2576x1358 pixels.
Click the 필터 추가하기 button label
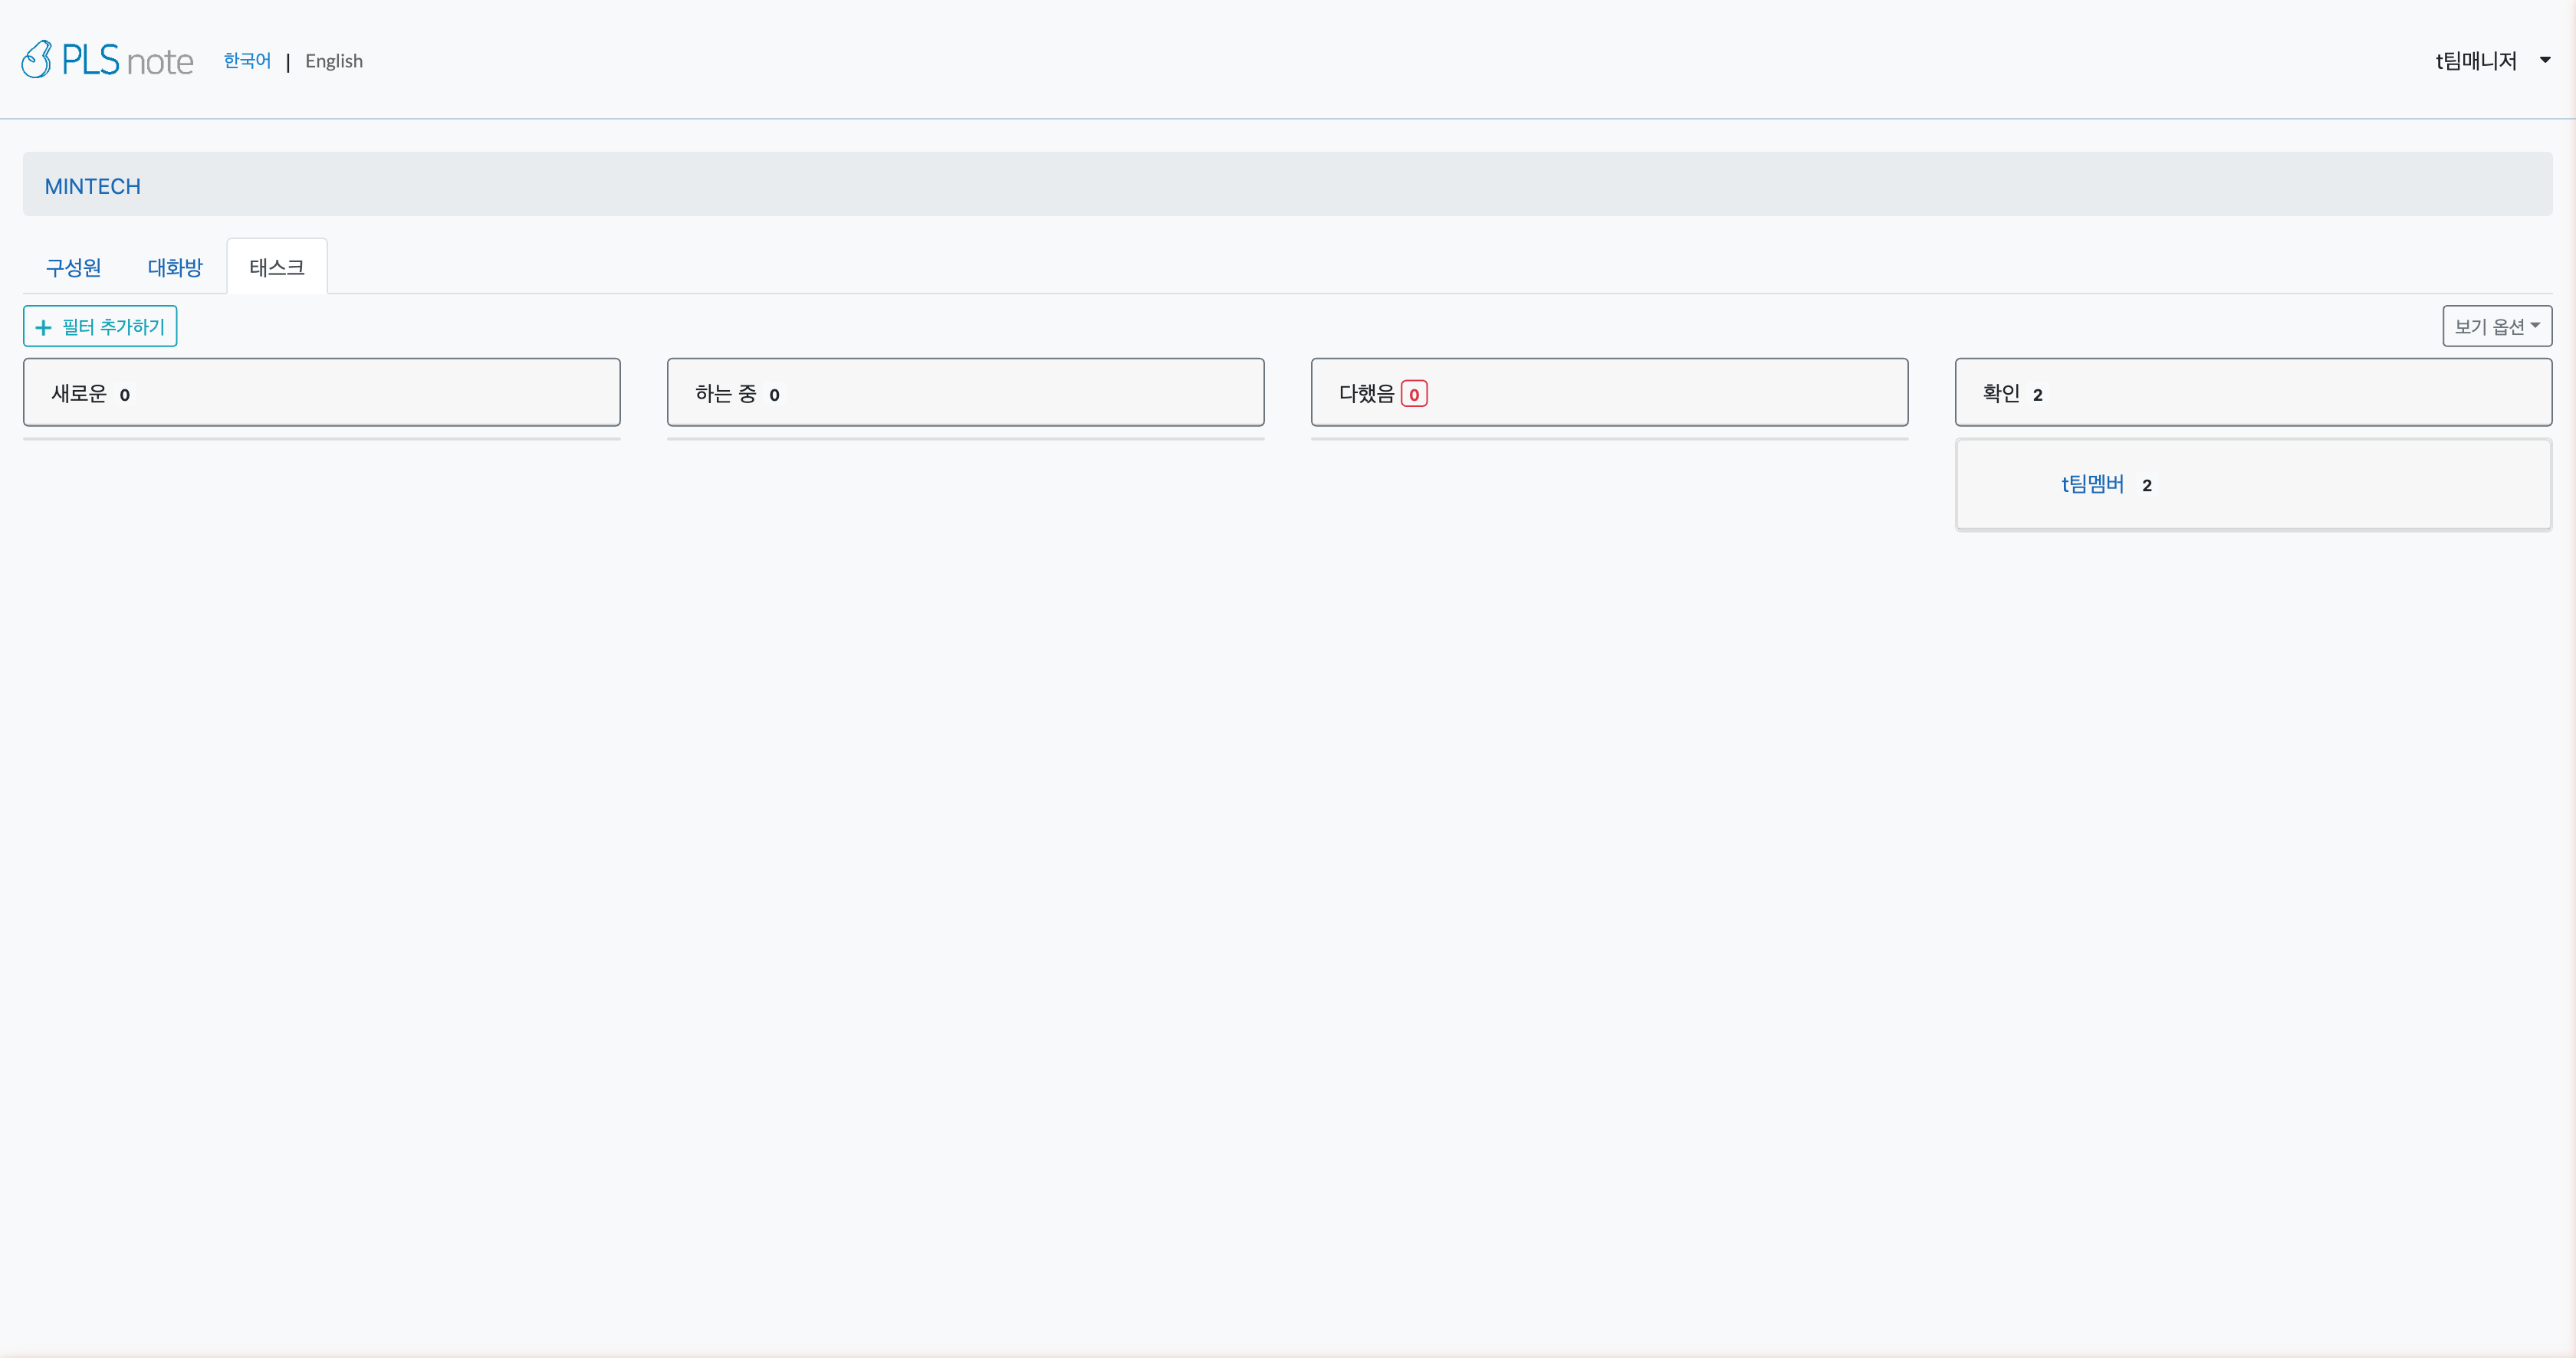(113, 326)
